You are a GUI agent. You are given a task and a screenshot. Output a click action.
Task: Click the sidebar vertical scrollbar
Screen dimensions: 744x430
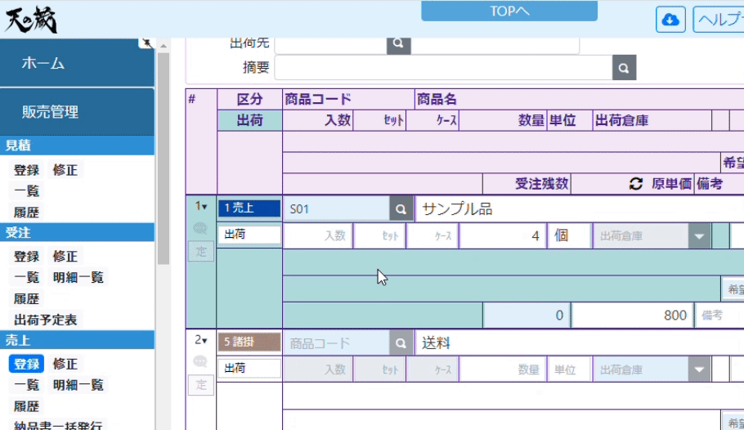pos(164,158)
